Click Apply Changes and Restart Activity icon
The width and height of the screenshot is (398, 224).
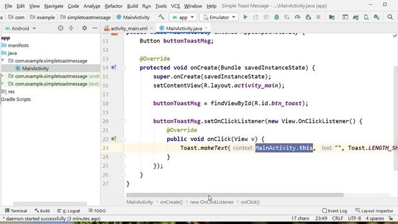pos(256,17)
